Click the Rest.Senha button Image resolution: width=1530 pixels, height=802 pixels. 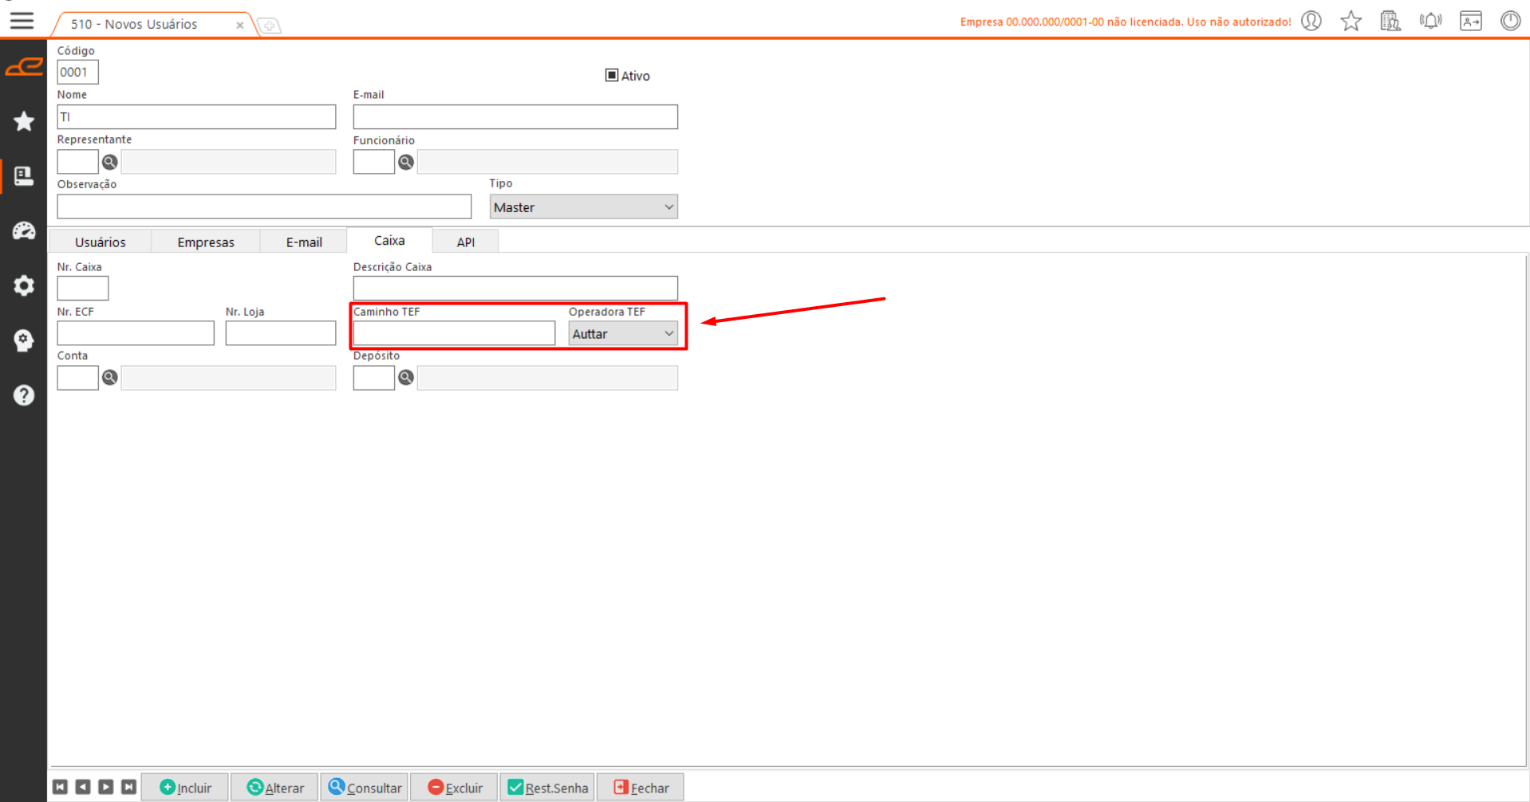point(547,788)
